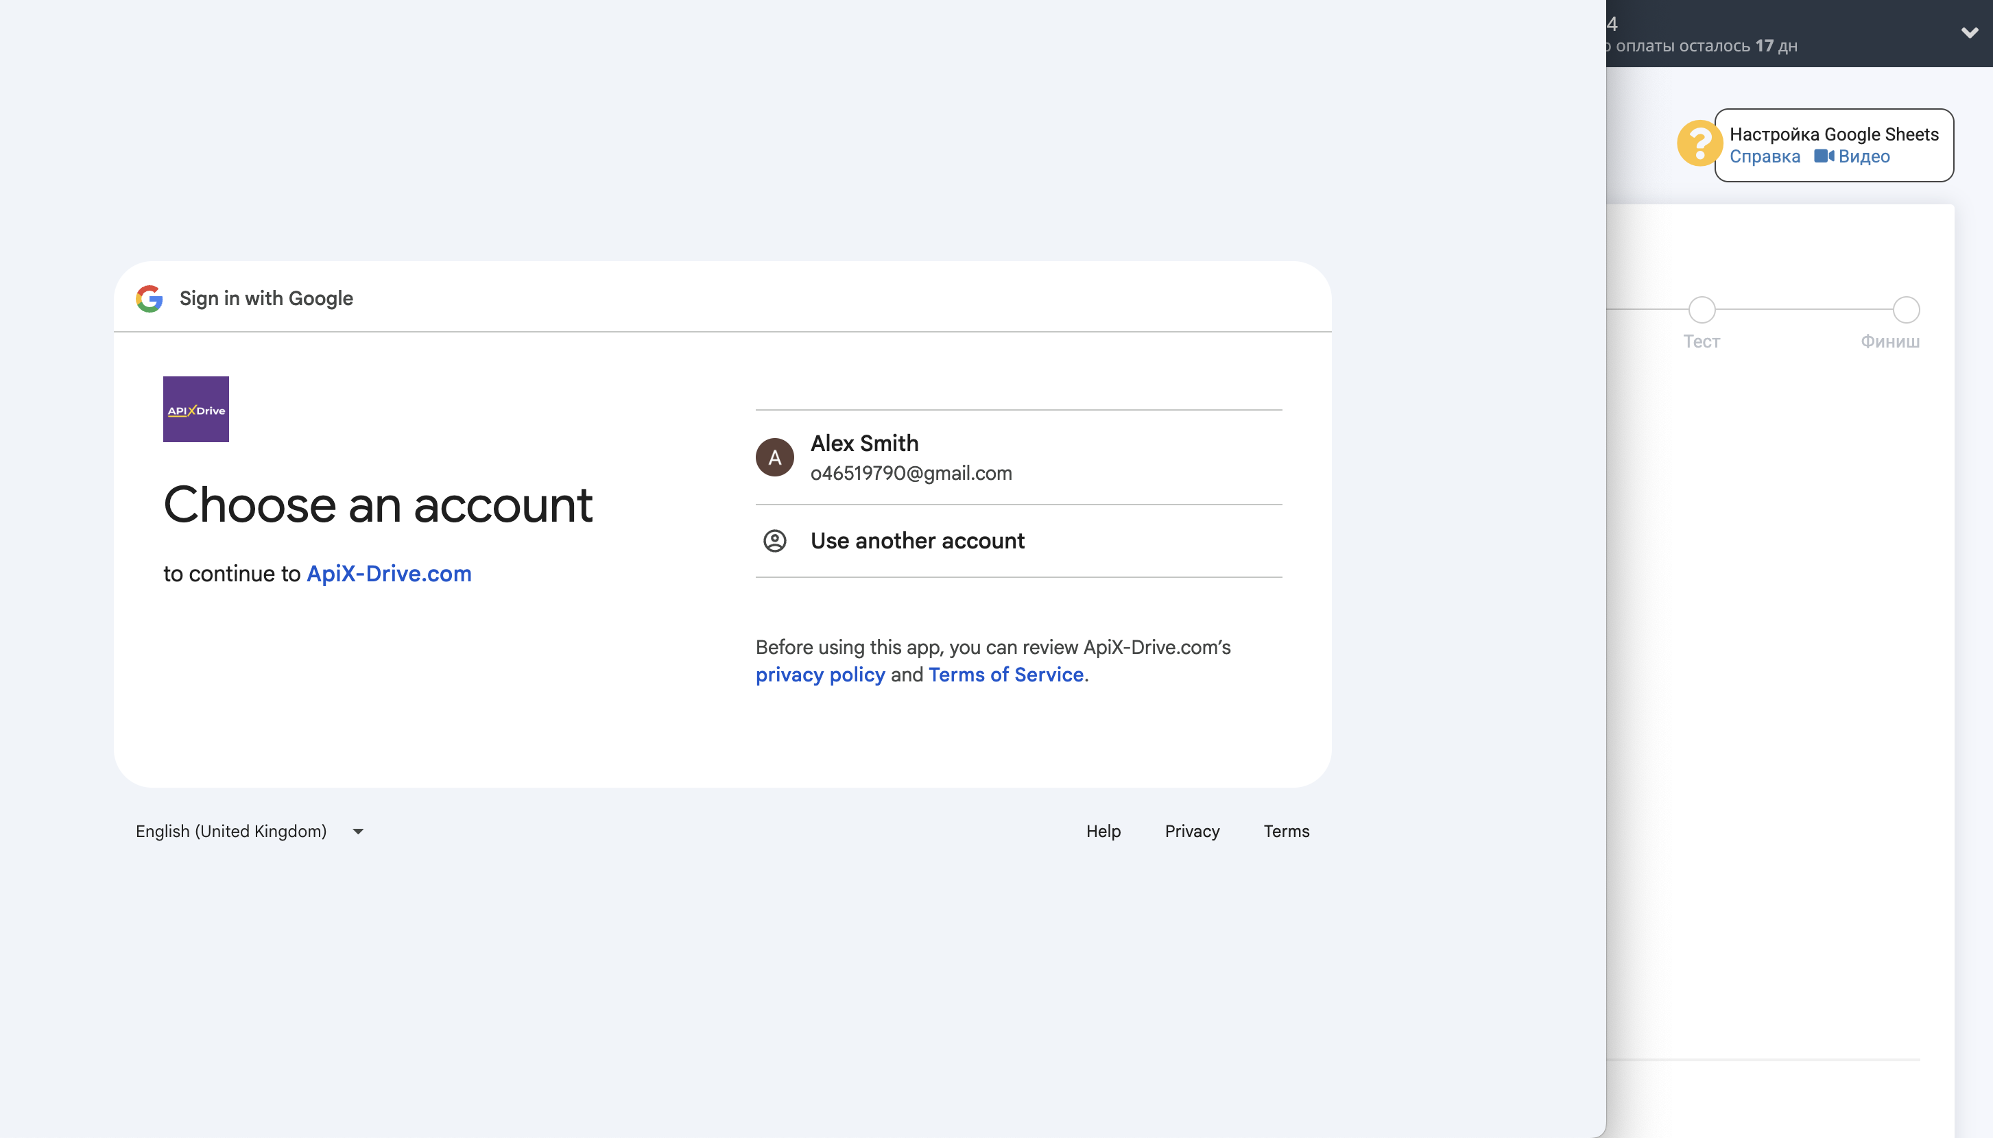The image size is (1993, 1138).
Task: Open the Terms of Service link
Action: click(1005, 675)
